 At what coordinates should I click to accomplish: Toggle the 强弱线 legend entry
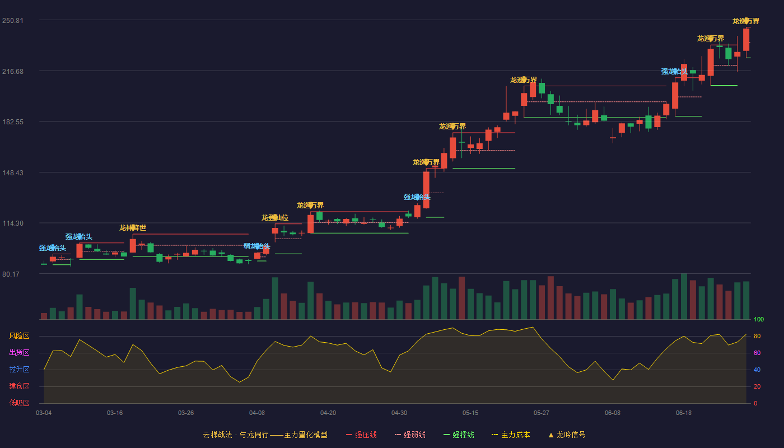[410, 435]
